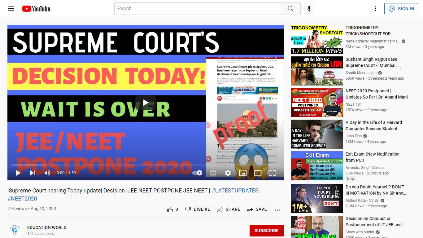Click the large center play button

146,103
